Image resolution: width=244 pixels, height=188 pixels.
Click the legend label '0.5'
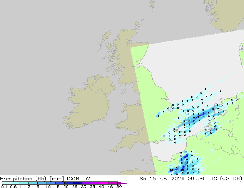[13, 186]
